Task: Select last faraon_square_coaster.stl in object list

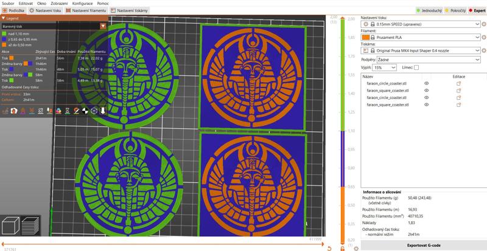Action: coord(388,105)
